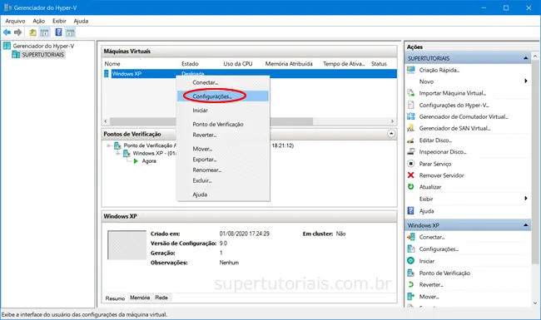541x320 pixels.
Task: Click Gerenciador de Comutador Virtual icon
Action: tap(411, 116)
